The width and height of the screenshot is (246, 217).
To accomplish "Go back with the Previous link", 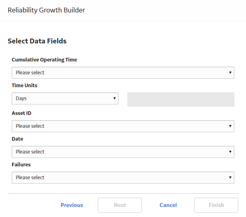I will tap(72, 205).
